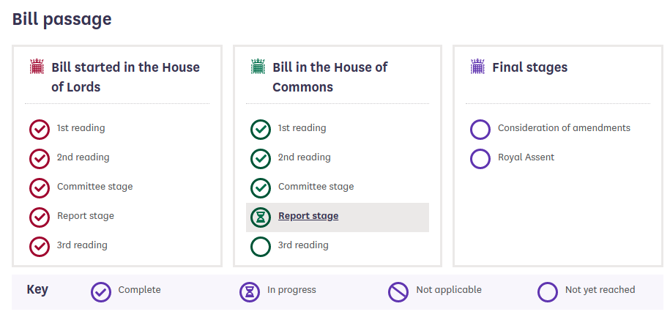Screen dimensions: 670x320
Task: Click the key's Not applicable slashed circle
Action: [x=398, y=292]
